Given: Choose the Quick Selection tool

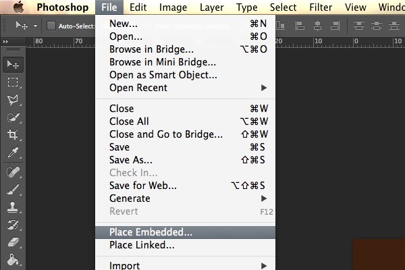Looking at the screenshot, I should point(13,117).
